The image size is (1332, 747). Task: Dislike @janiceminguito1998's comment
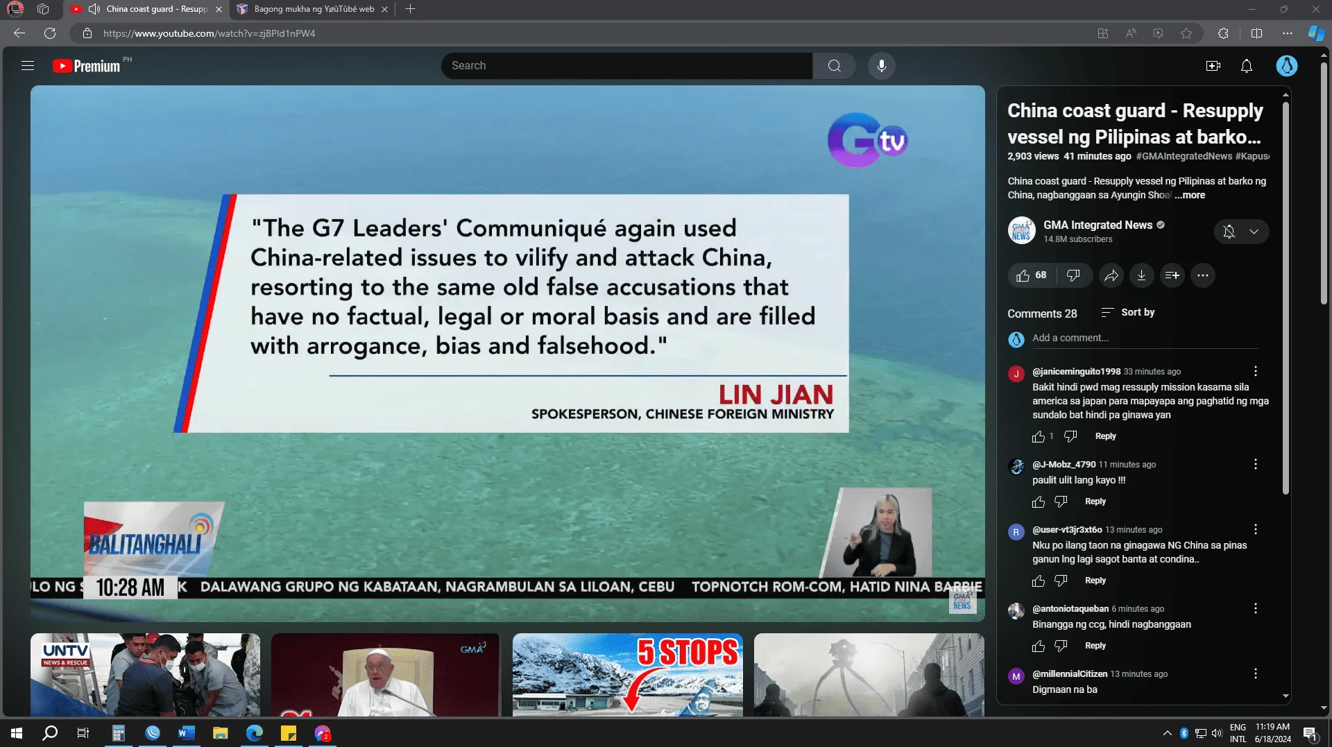click(x=1070, y=436)
